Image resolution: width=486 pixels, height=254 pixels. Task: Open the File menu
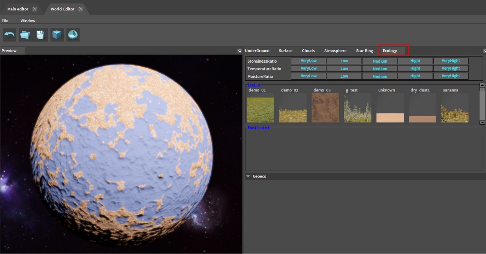[x=5, y=21]
